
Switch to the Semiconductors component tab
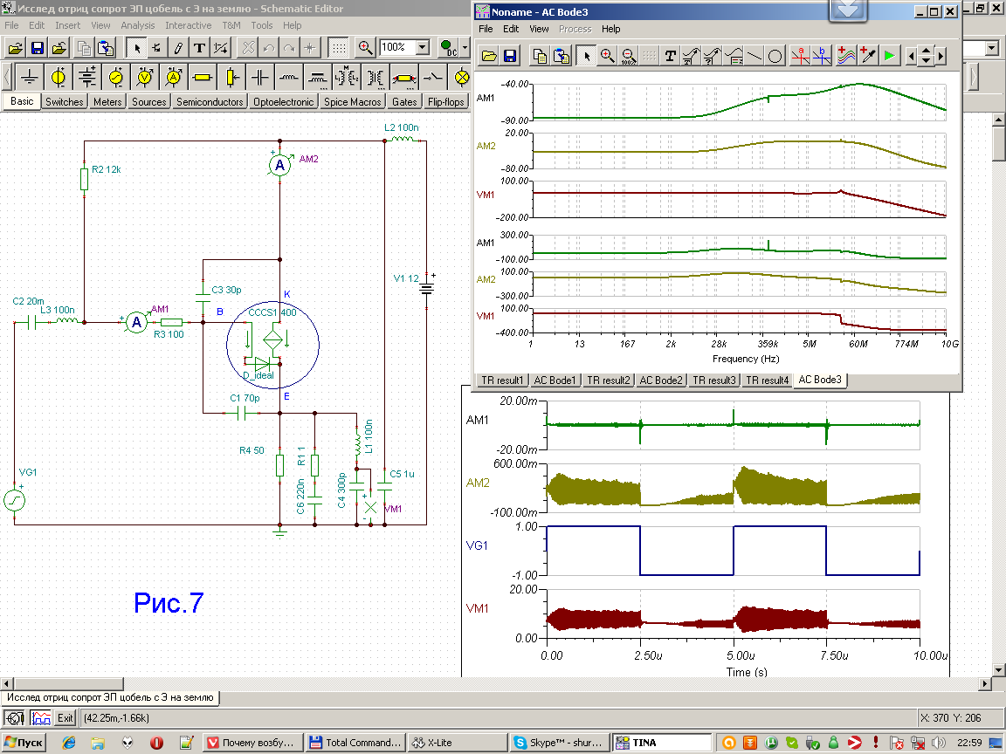tap(210, 102)
